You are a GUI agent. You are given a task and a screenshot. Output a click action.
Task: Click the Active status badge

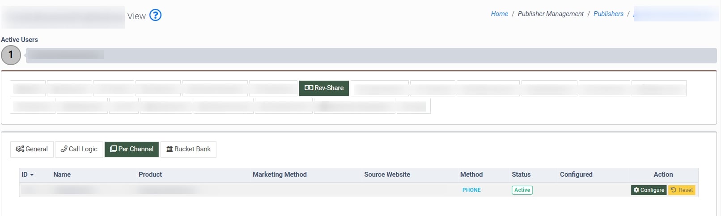pyautogui.click(x=522, y=190)
